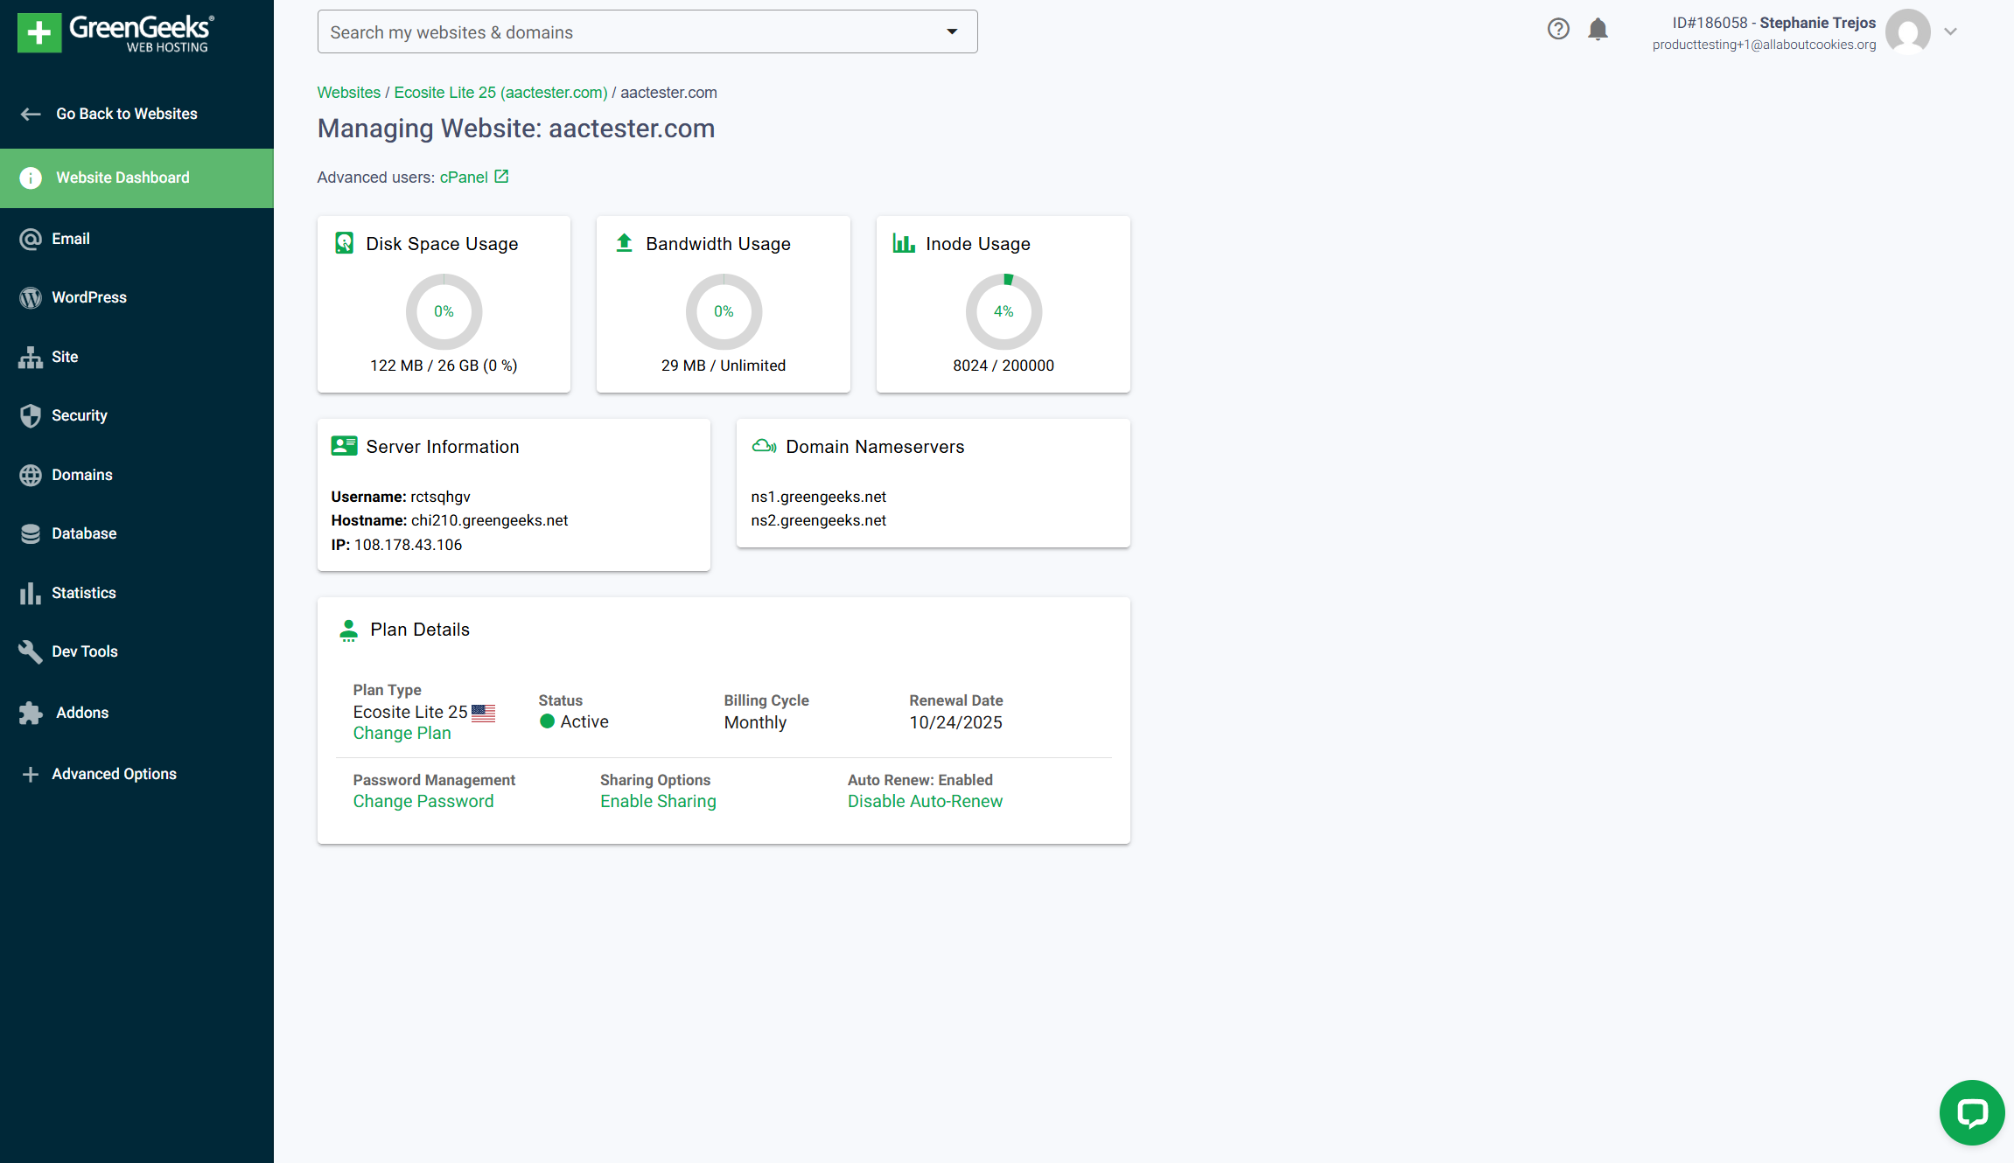Open the live chat bubble icon

coord(1971,1112)
